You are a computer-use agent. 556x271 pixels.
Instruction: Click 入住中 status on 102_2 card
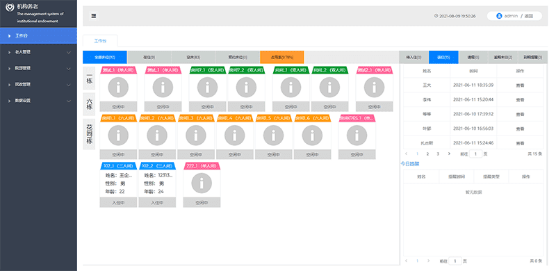pyautogui.click(x=157, y=203)
